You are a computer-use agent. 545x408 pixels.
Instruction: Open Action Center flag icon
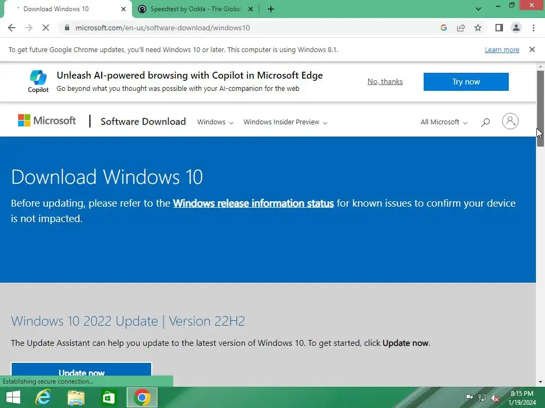[469, 397]
